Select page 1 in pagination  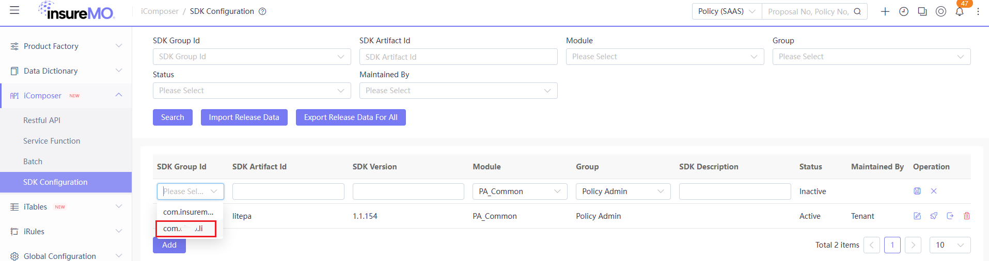892,245
